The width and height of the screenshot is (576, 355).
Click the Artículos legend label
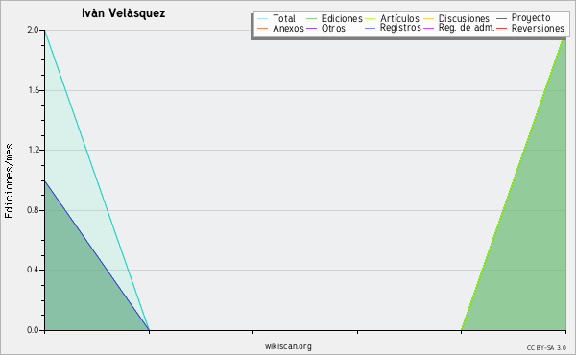[x=399, y=18]
